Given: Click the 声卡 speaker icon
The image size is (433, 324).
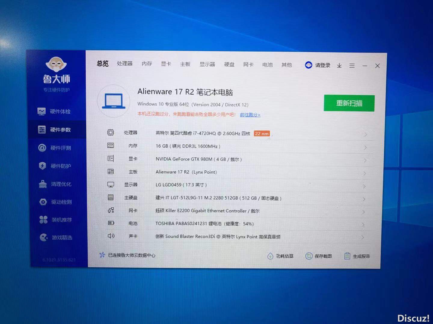Looking at the screenshot, I should [x=111, y=236].
